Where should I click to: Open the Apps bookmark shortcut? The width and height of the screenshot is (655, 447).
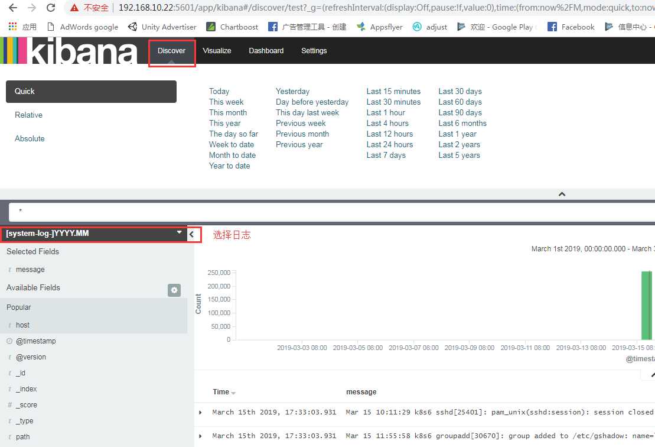click(x=22, y=27)
